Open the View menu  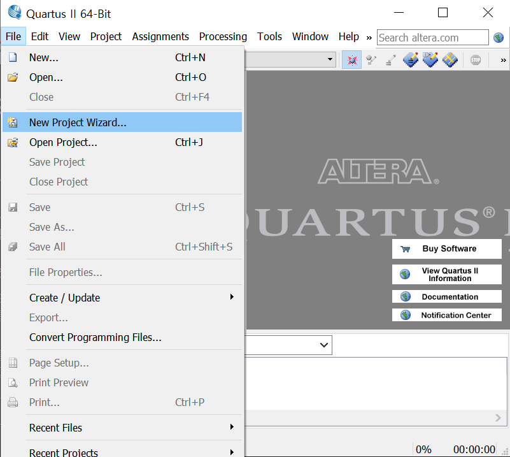tap(69, 36)
